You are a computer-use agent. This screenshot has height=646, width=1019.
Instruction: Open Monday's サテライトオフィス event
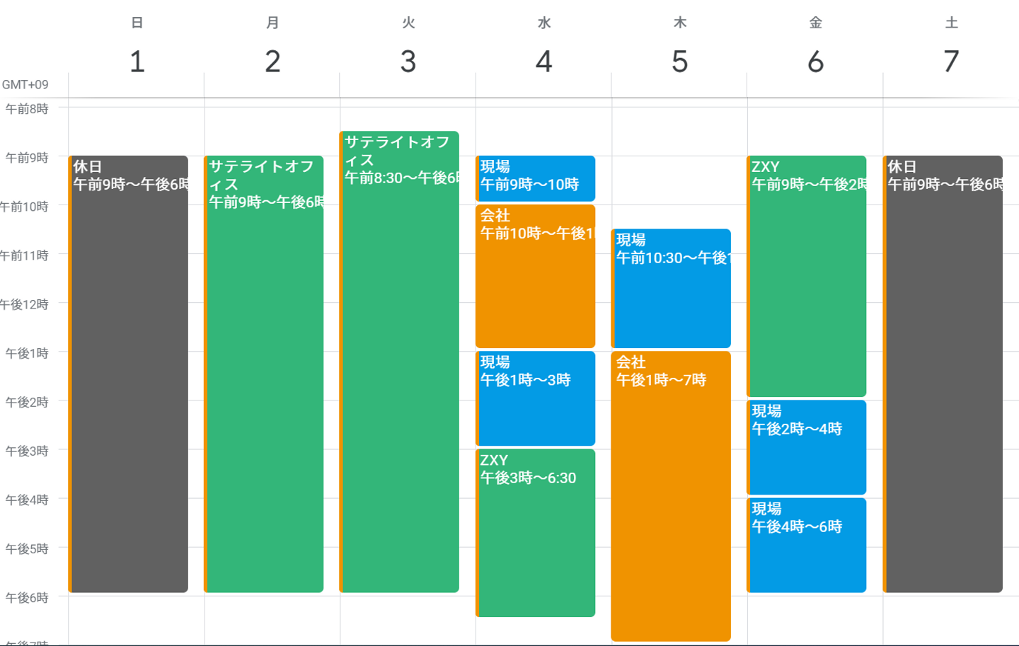[264, 374]
